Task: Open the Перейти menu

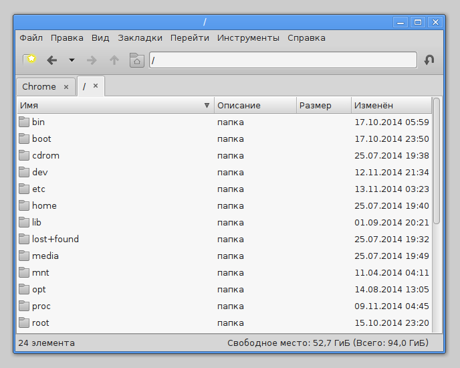Action: coord(190,38)
